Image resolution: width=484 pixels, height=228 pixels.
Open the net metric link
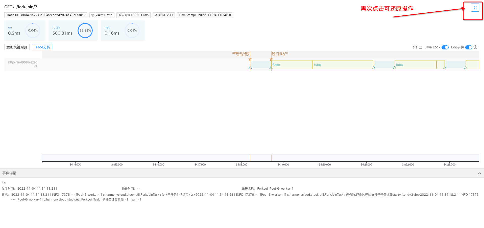(x=107, y=27)
